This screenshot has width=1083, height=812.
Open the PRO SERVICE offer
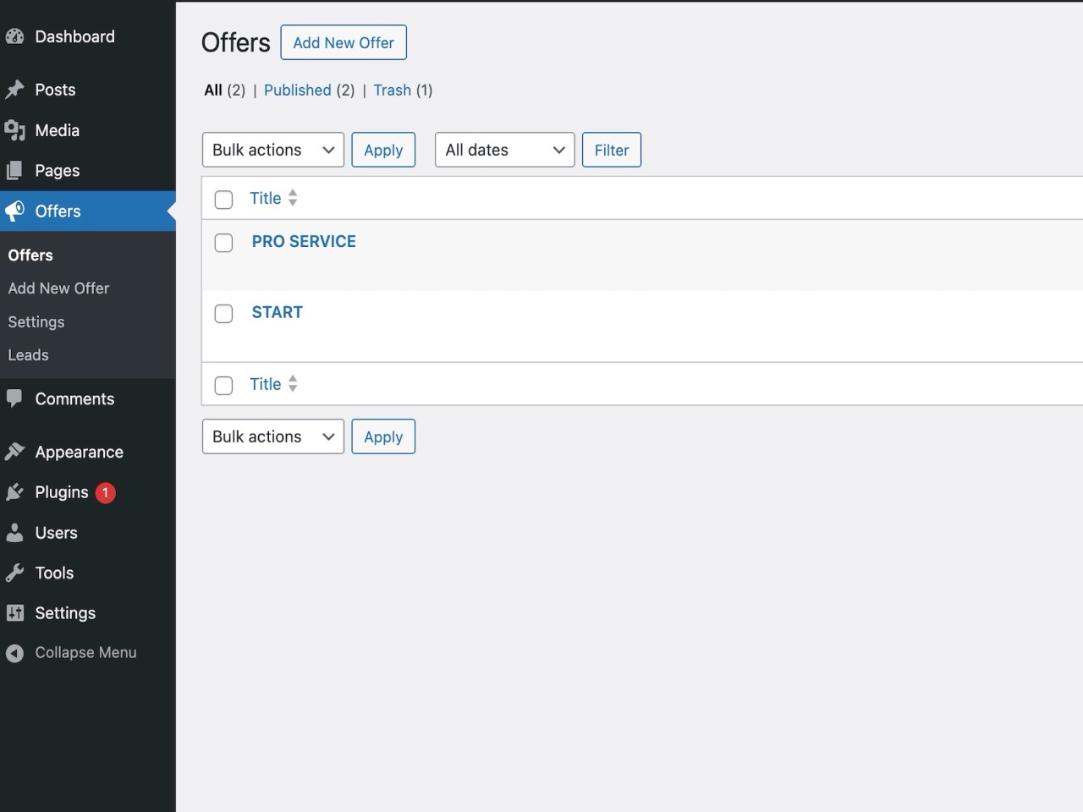pos(303,241)
